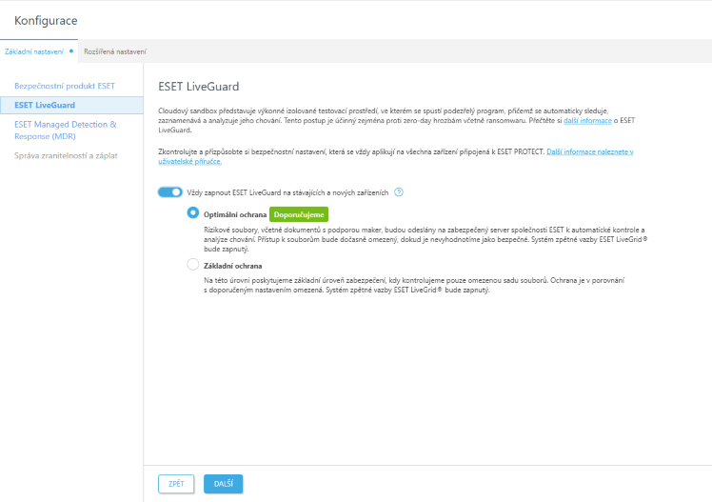Click the Optimální ochrana label text
The height and width of the screenshot is (502, 712).
tap(235, 214)
